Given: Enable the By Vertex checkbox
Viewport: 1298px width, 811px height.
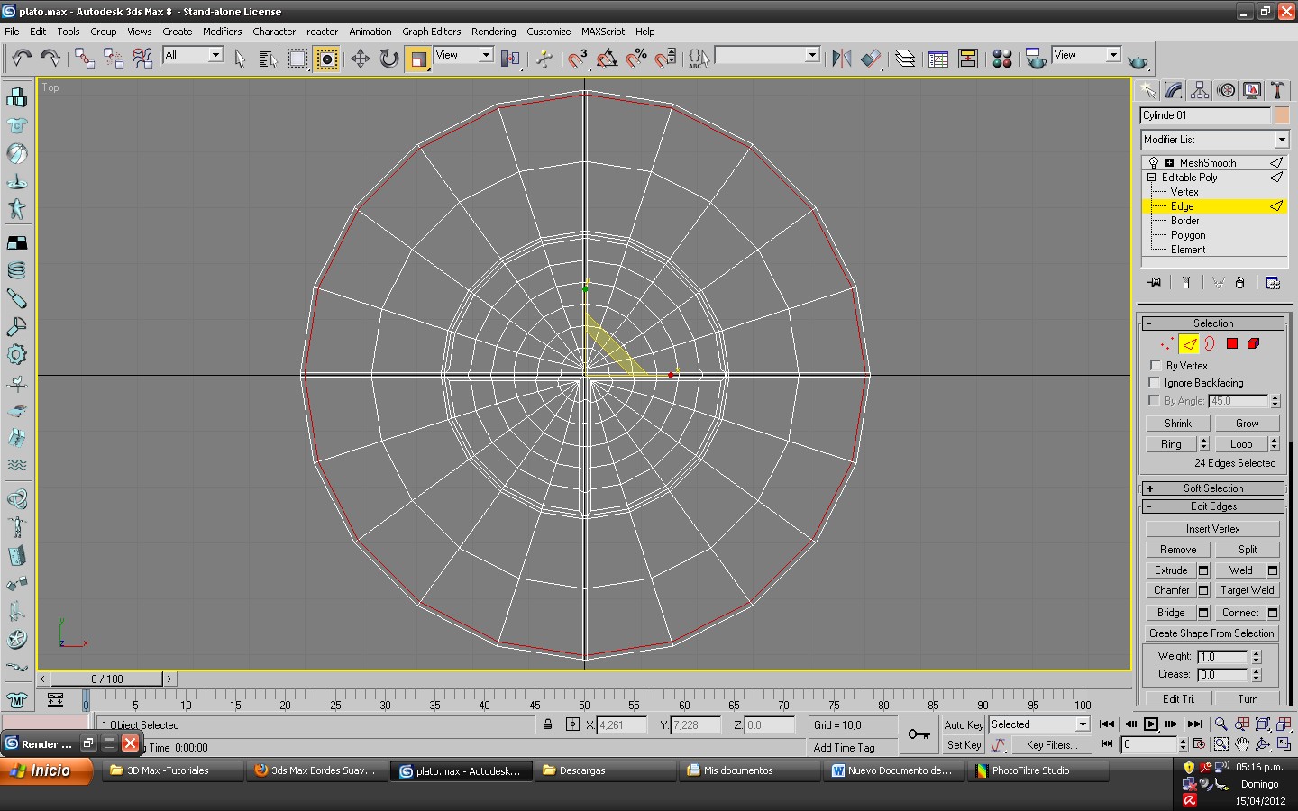Looking at the screenshot, I should [x=1155, y=365].
